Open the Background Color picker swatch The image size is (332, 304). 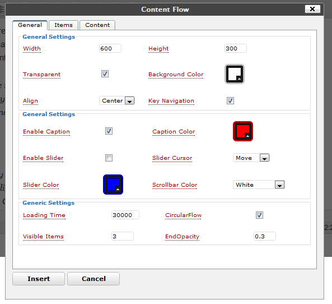[235, 74]
